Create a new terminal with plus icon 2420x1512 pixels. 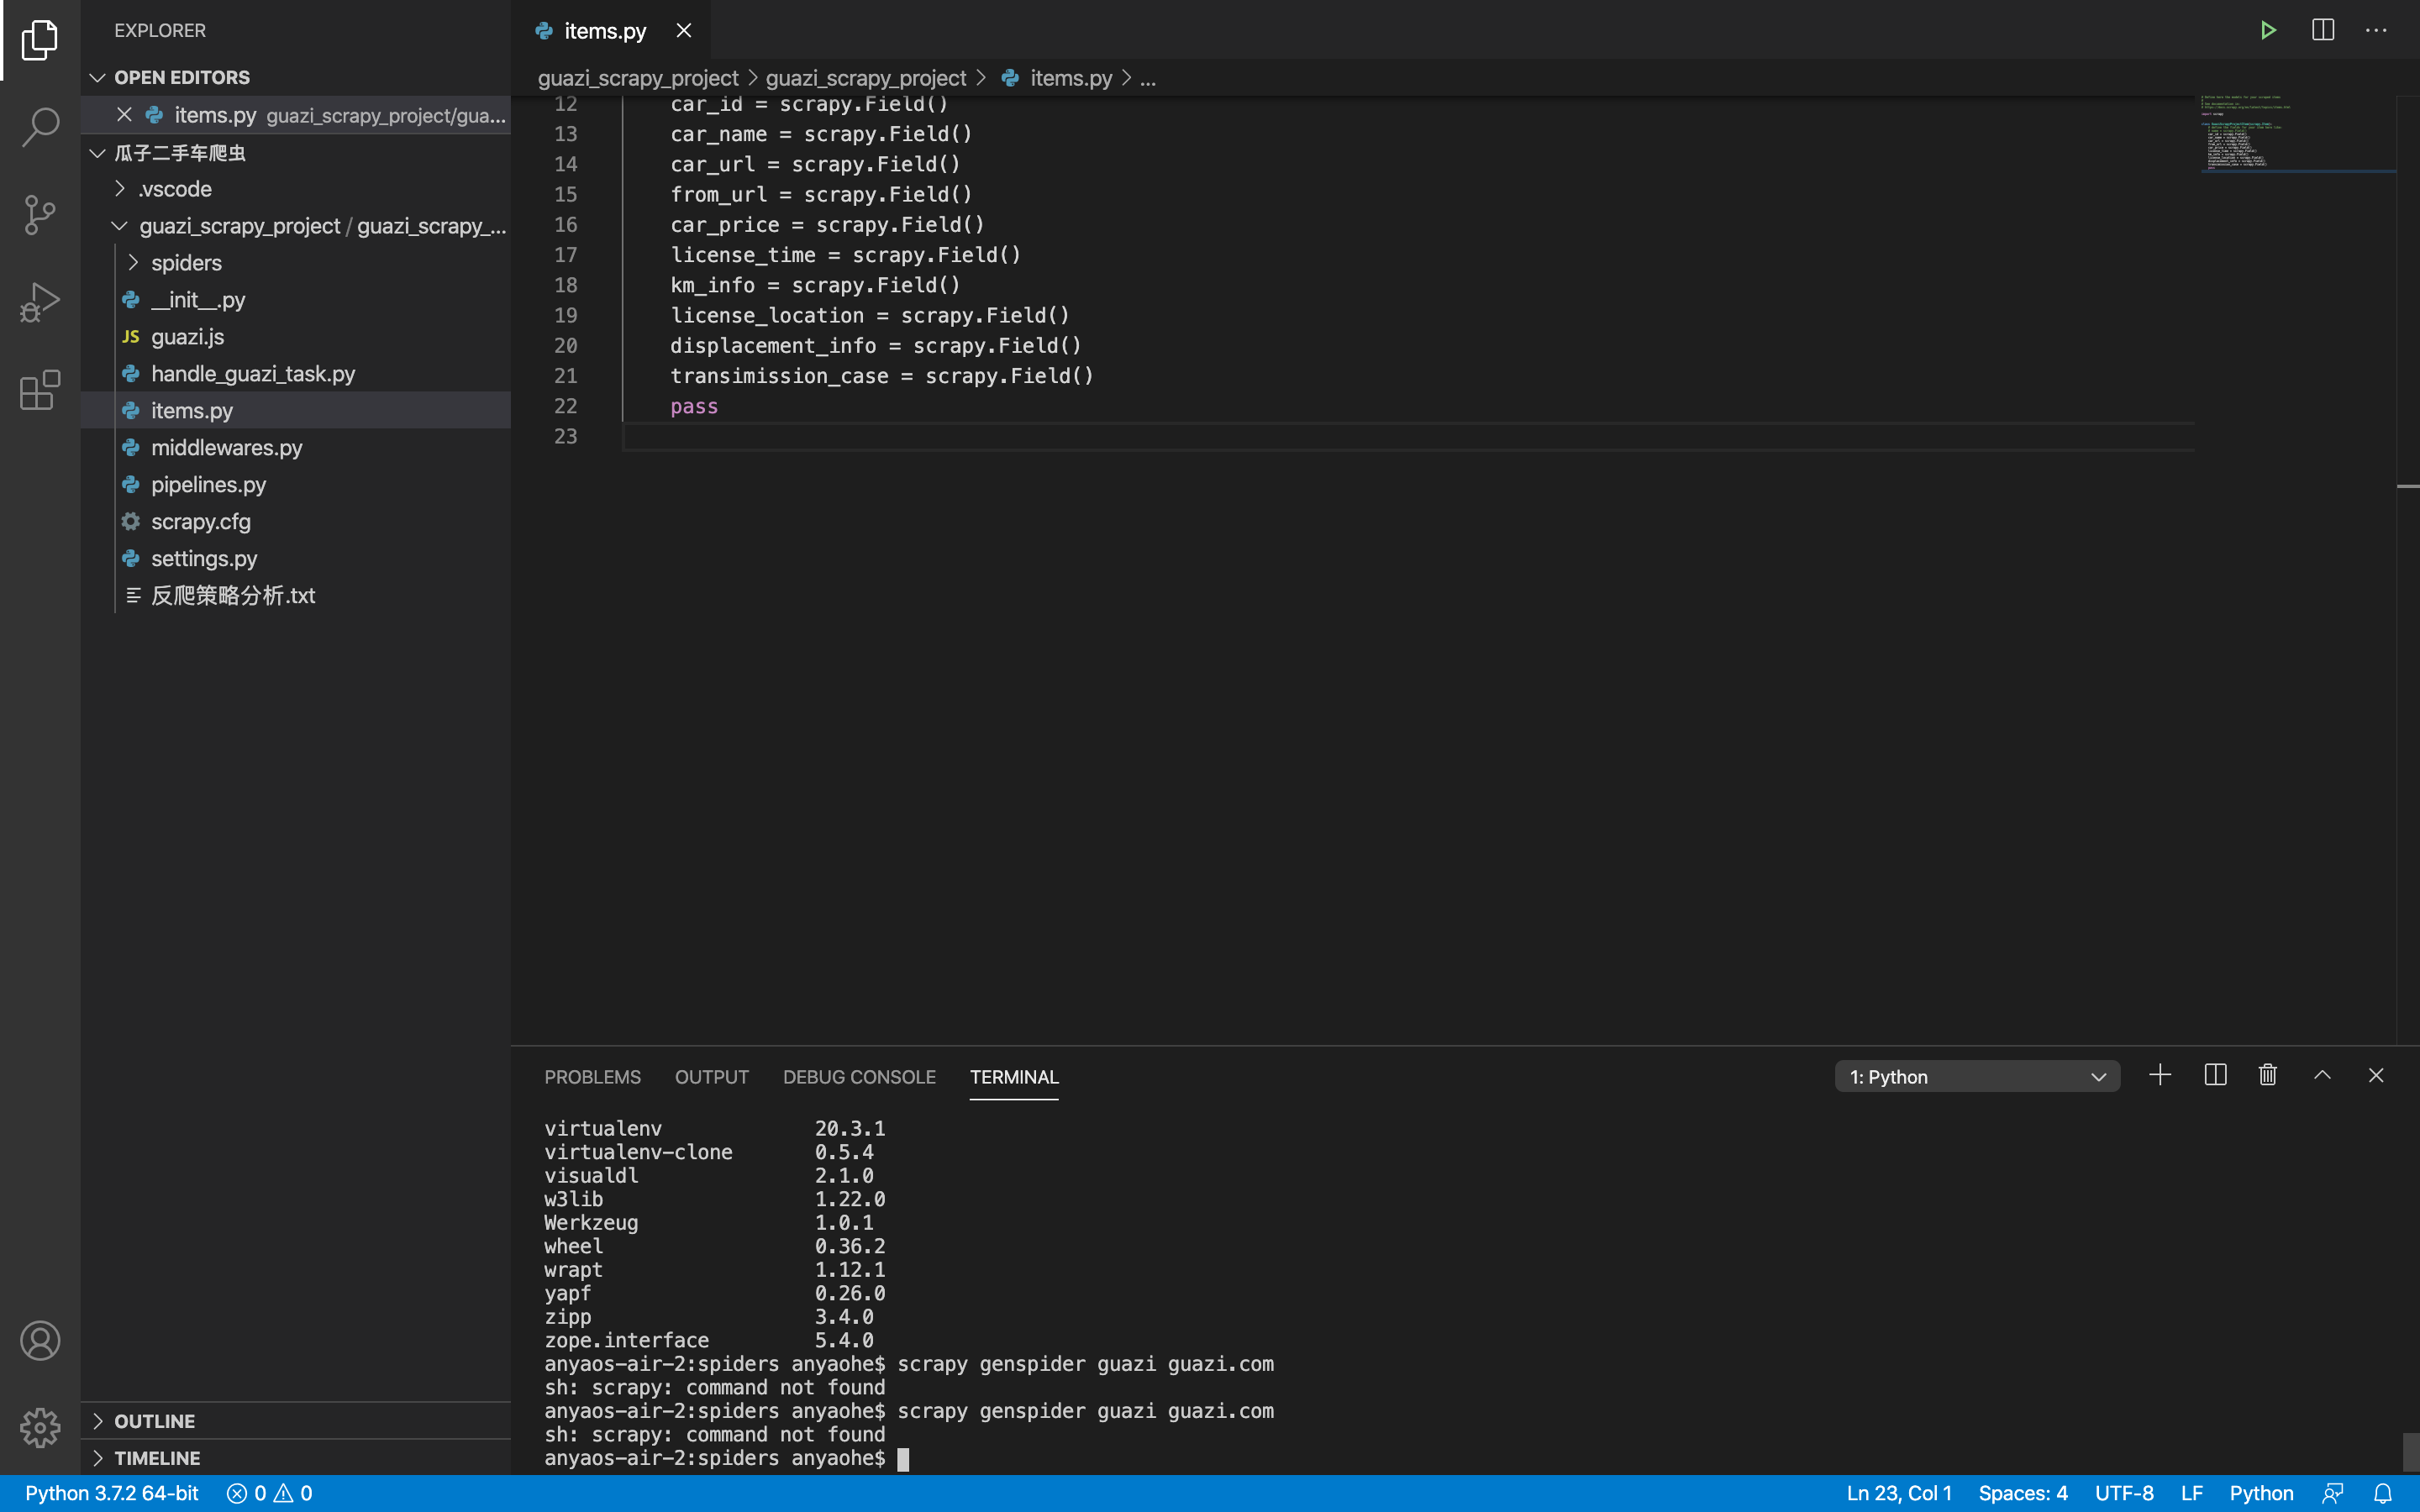(x=2160, y=1075)
